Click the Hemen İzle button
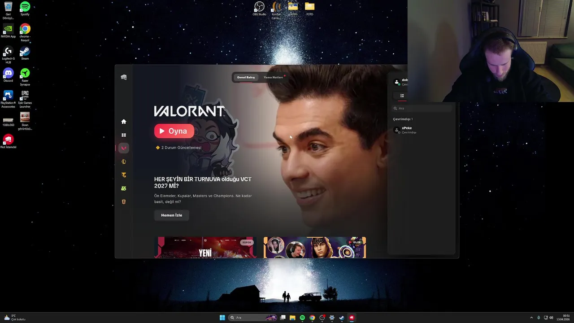The image size is (574, 323). pyautogui.click(x=172, y=215)
